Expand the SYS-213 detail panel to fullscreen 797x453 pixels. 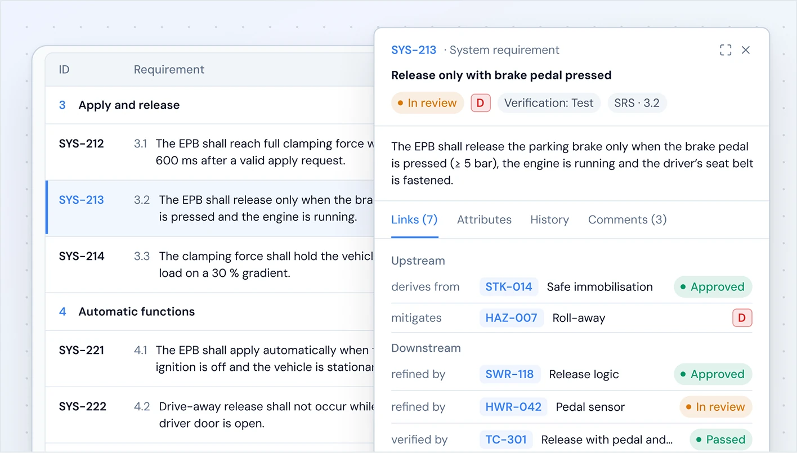[x=726, y=50]
